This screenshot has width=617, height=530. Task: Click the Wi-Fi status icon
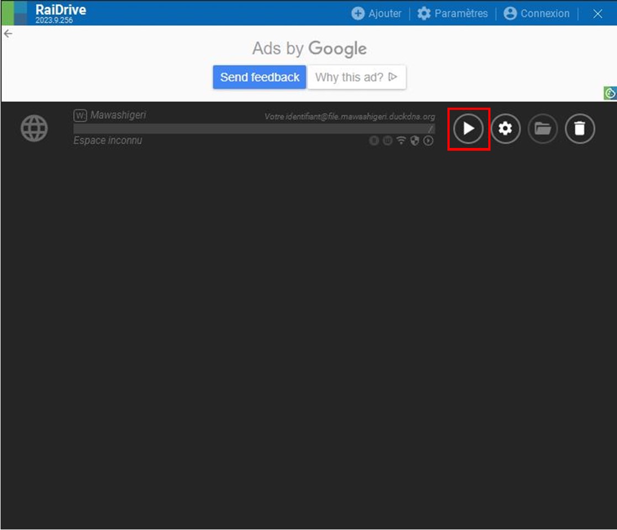pyautogui.click(x=401, y=141)
